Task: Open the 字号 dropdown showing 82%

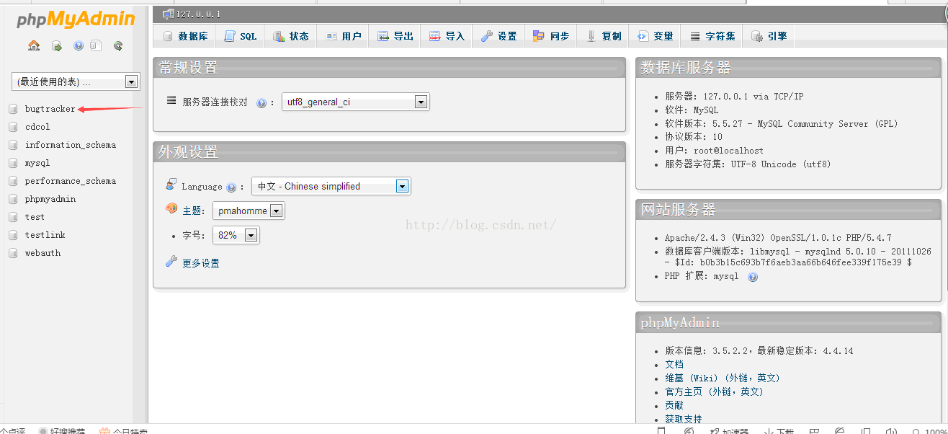Action: point(236,235)
